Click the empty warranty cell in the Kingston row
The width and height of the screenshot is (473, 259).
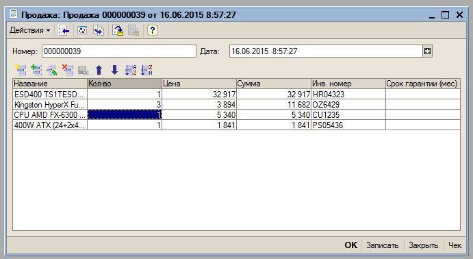[423, 104]
